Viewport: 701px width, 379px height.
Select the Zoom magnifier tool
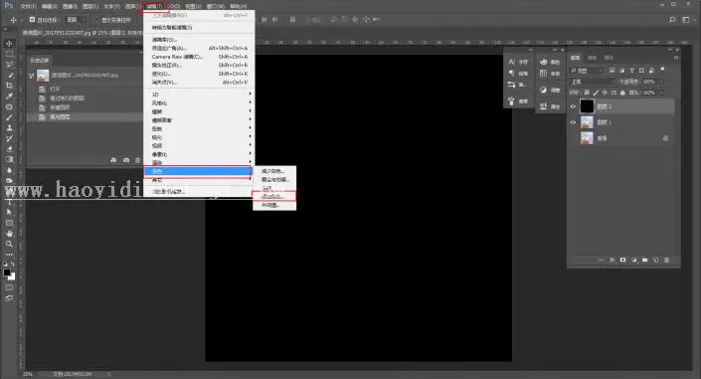click(9, 244)
